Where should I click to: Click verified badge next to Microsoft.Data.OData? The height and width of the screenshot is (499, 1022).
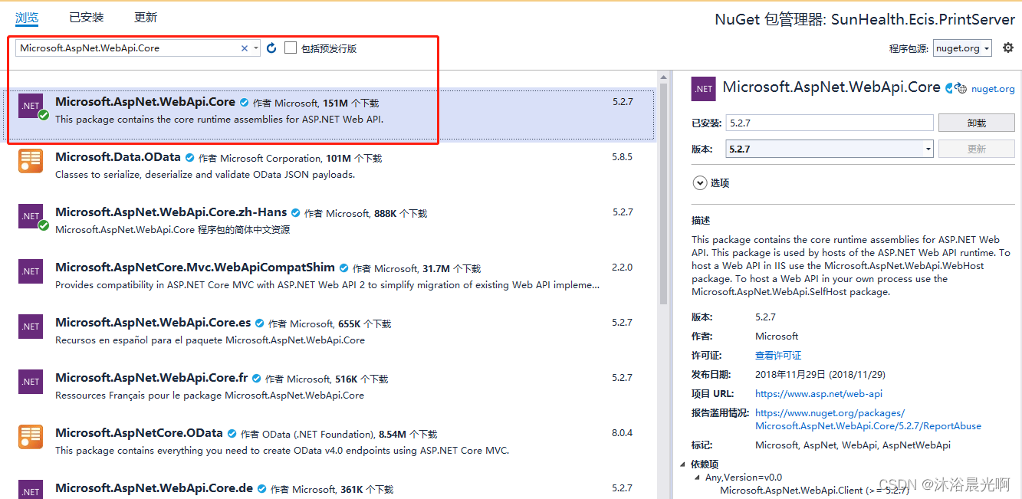click(x=189, y=158)
